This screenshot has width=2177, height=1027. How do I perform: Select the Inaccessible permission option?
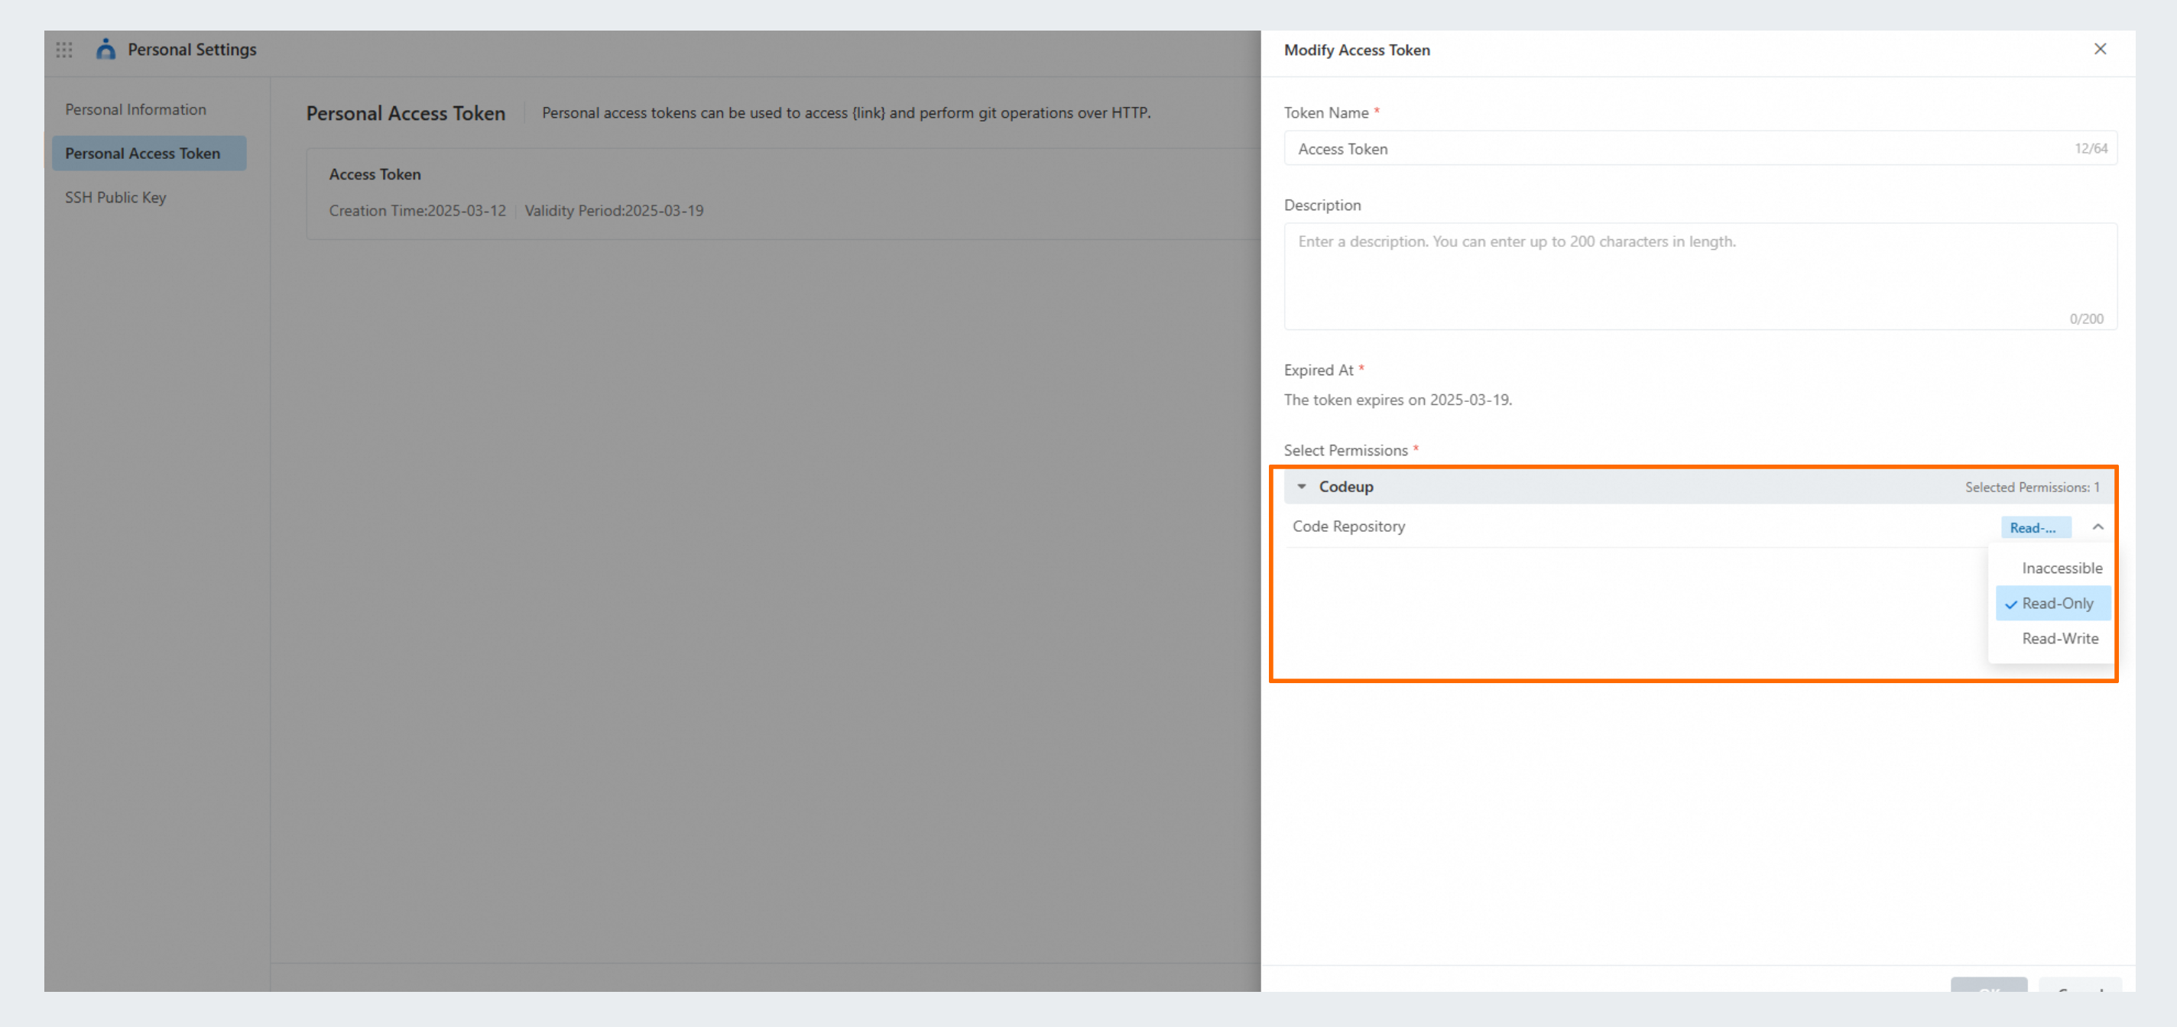tap(2062, 568)
